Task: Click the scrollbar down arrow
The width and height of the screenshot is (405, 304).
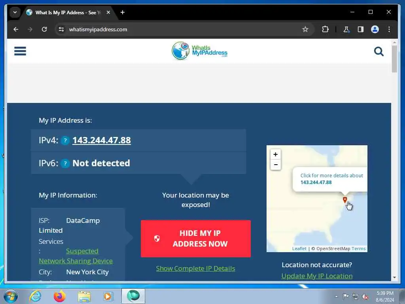Action: click(x=394, y=277)
